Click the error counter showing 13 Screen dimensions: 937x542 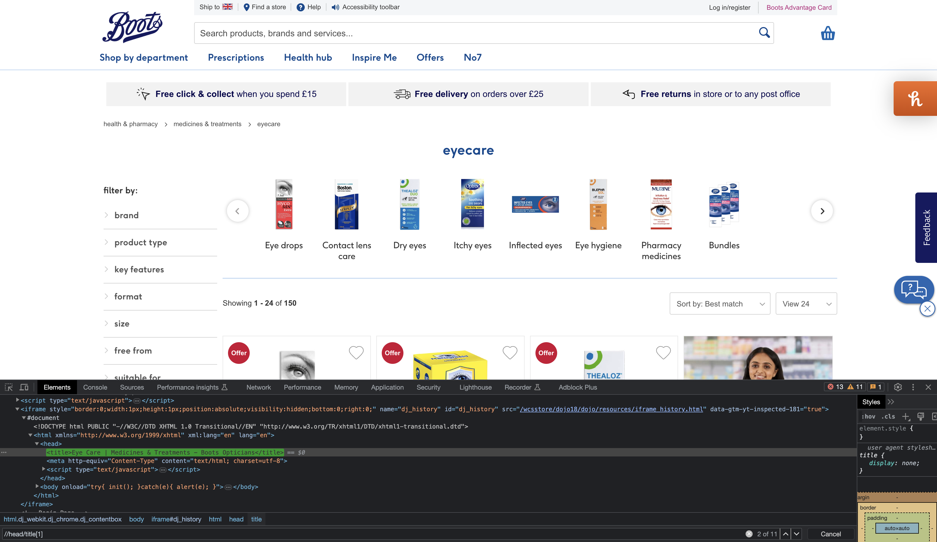coord(837,386)
